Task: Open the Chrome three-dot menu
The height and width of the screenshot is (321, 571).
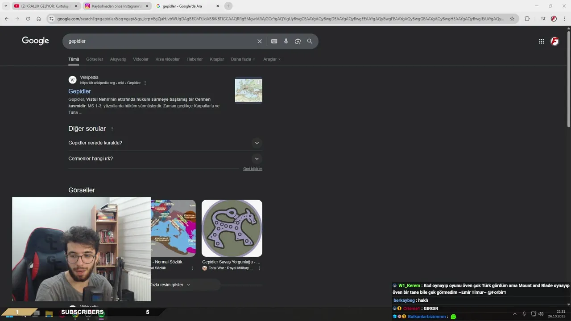Action: pos(564,19)
